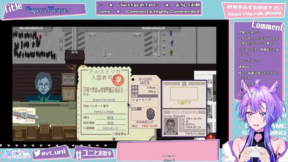Click the red discrepancy alert button
The image size is (288, 162).
coord(211,137)
